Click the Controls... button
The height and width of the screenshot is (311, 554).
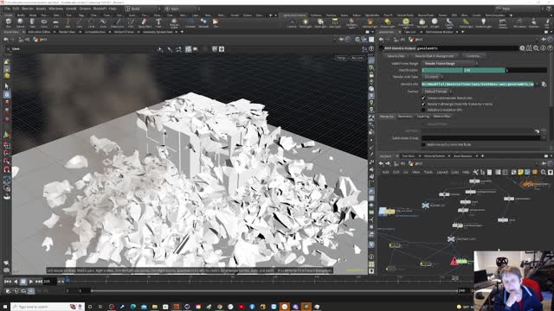pyautogui.click(x=473, y=56)
